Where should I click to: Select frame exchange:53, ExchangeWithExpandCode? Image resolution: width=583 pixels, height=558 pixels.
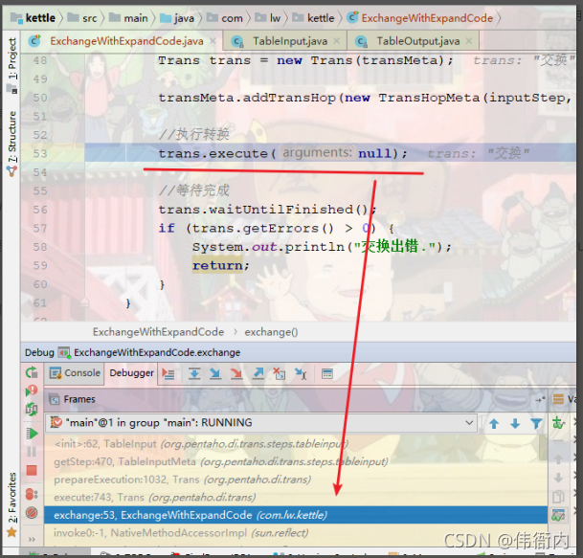(x=296, y=515)
